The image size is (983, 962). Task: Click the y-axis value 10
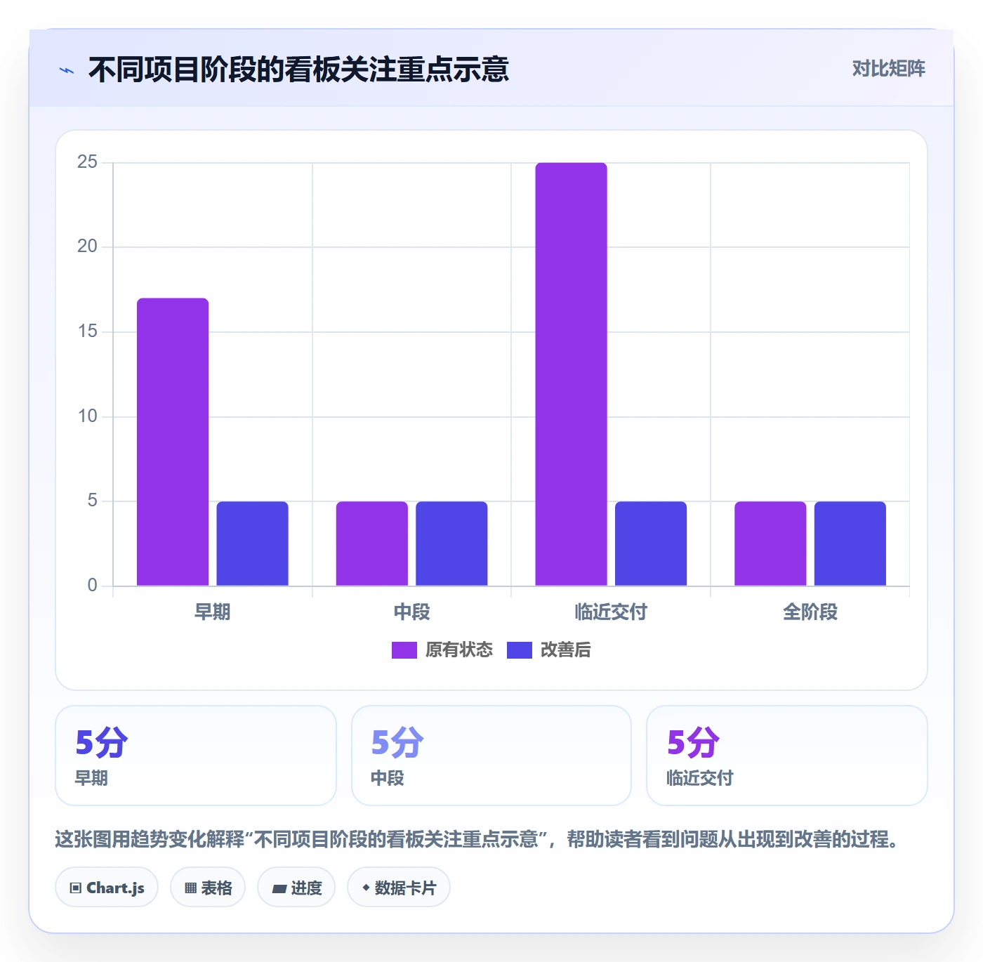point(87,416)
